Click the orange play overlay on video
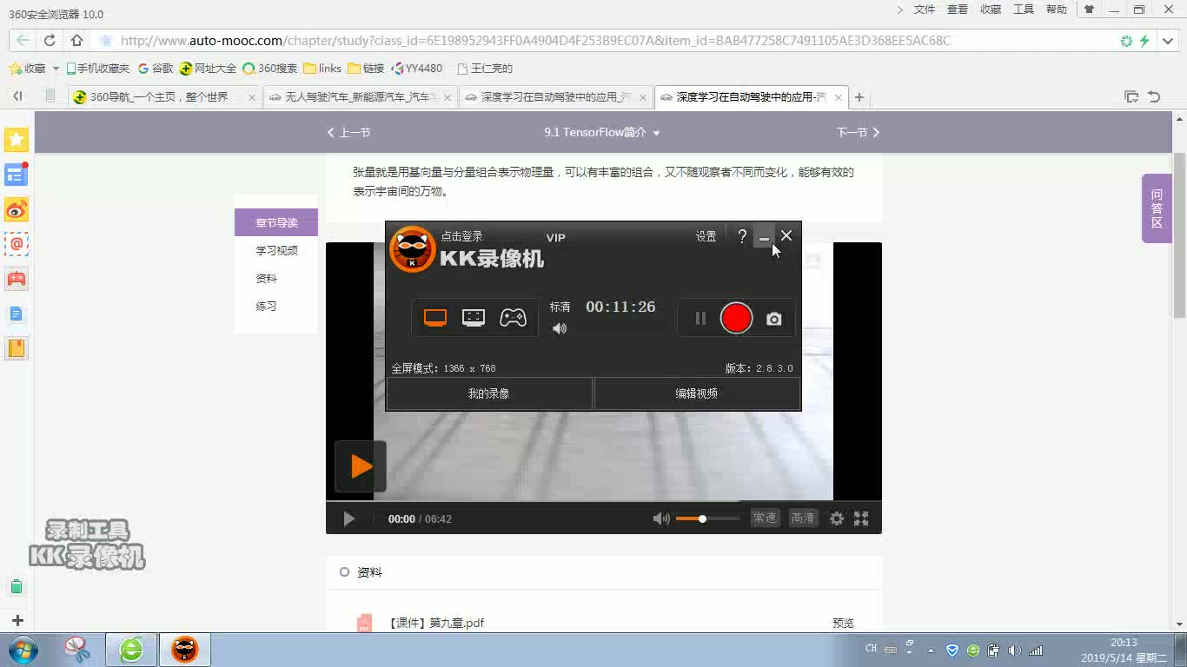 pyautogui.click(x=361, y=466)
